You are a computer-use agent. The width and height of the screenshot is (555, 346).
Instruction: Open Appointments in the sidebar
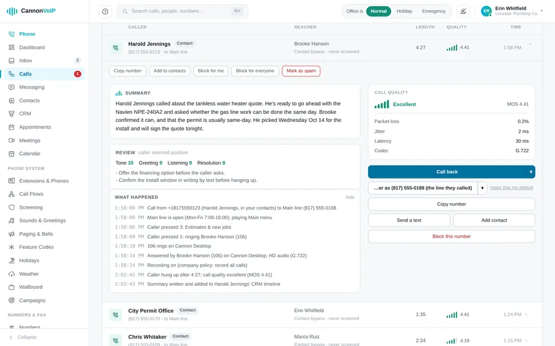pos(44,127)
